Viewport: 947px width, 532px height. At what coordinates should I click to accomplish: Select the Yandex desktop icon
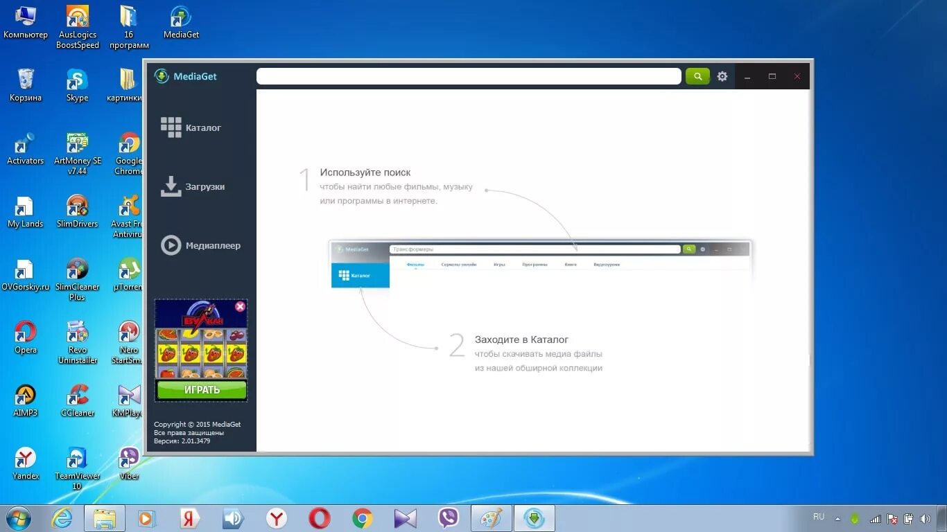[x=26, y=464]
